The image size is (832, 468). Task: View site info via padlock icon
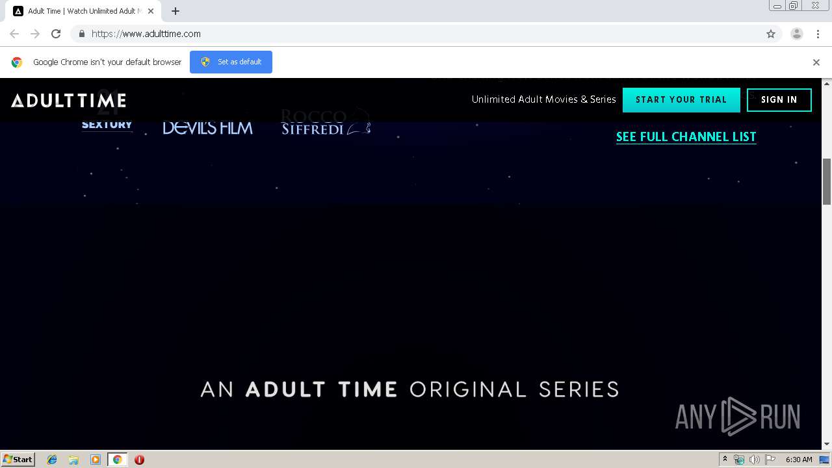[x=81, y=34]
